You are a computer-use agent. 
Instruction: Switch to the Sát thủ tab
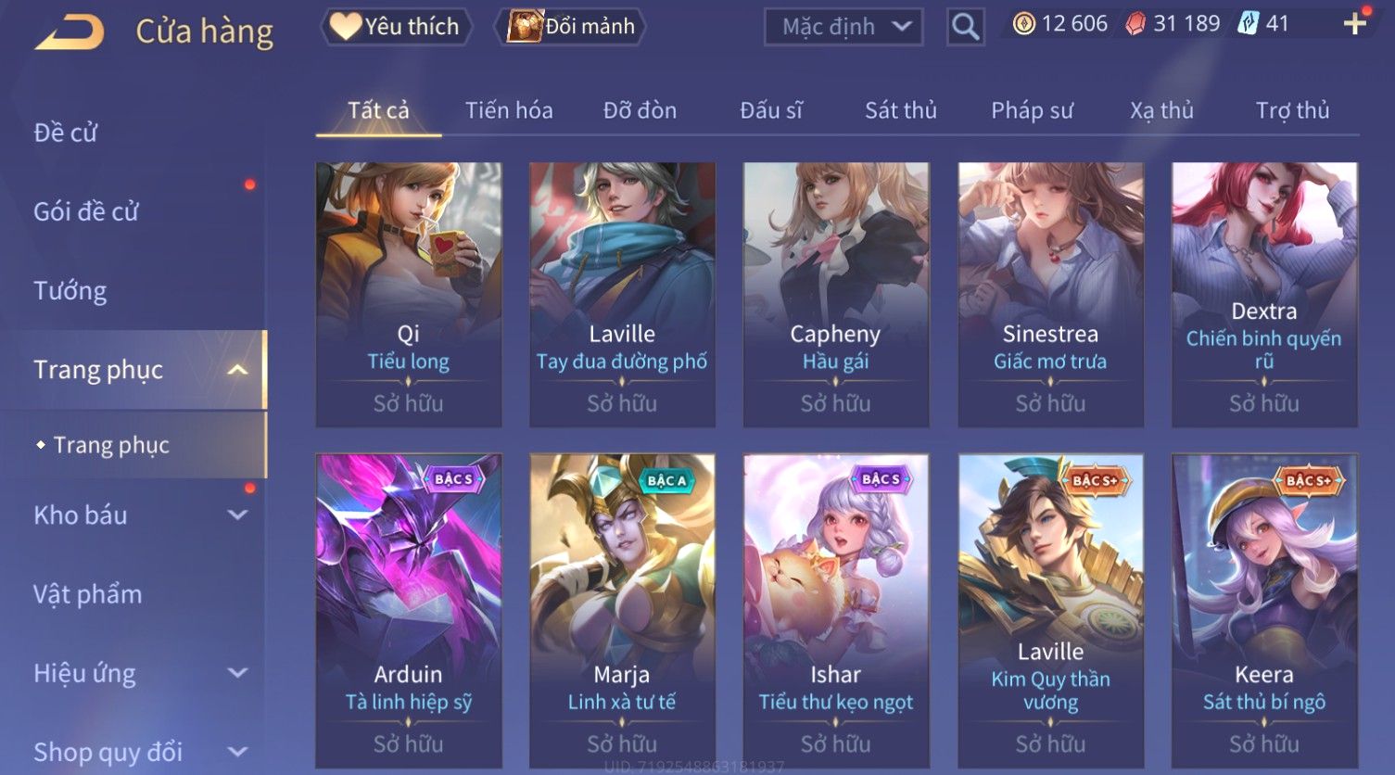pyautogui.click(x=901, y=110)
